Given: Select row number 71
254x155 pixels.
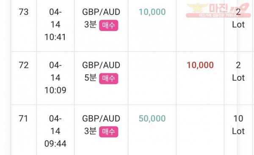Looking at the screenshot, I should point(23,119).
